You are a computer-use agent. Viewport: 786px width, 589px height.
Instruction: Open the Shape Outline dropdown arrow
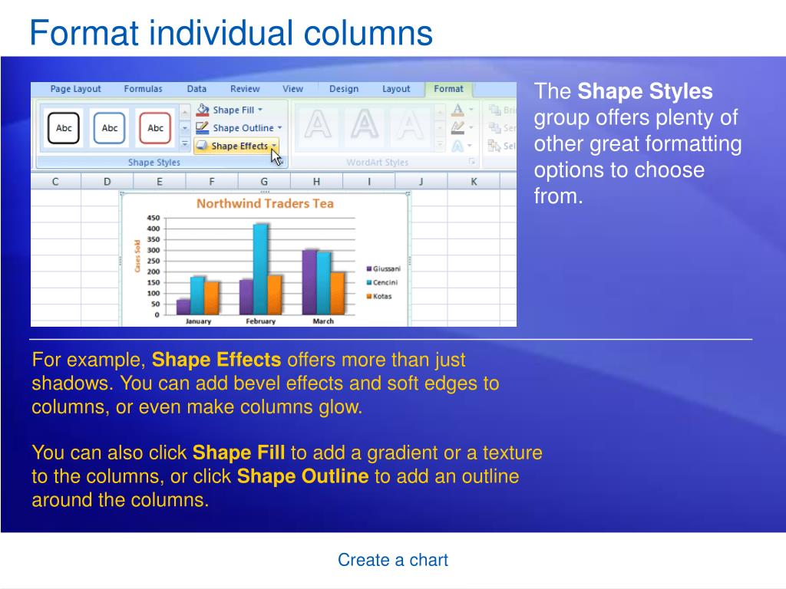coord(279,128)
